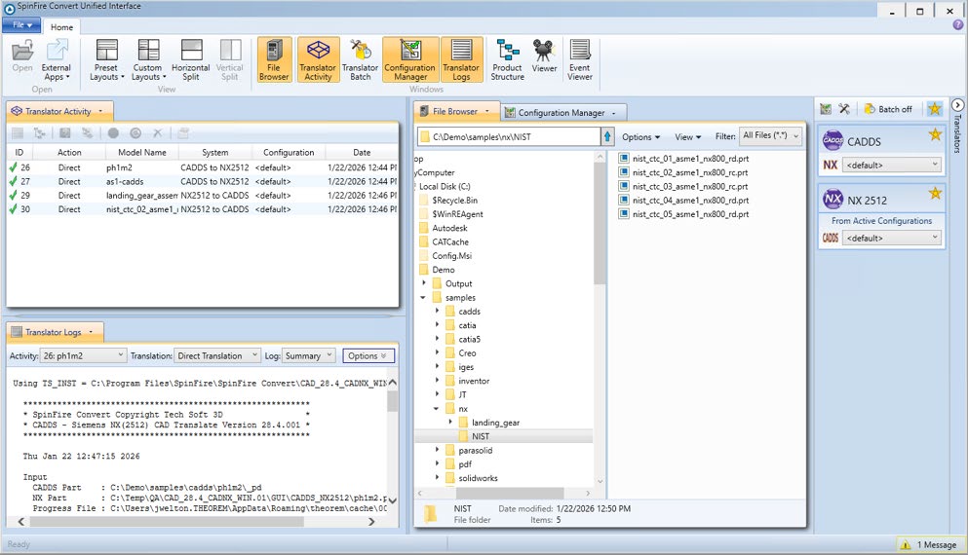Click the crossed tools icon in Translators panel
Image resolution: width=968 pixels, height=555 pixels.
point(844,109)
